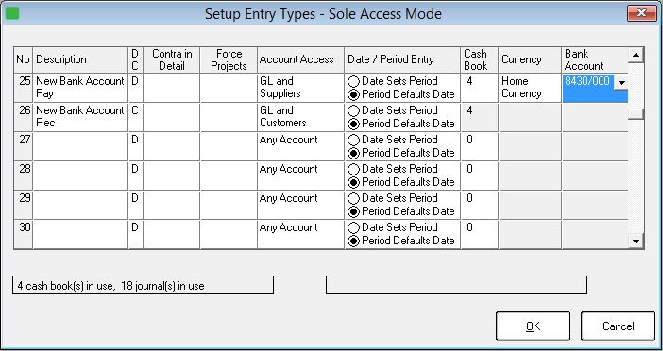
Task: Click the scrollbar up arrow
Action: pos(636,55)
